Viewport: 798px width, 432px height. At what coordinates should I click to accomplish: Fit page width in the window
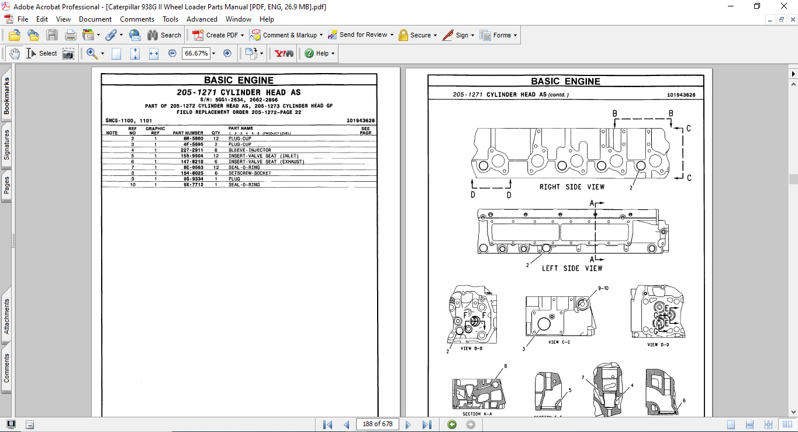click(x=154, y=53)
